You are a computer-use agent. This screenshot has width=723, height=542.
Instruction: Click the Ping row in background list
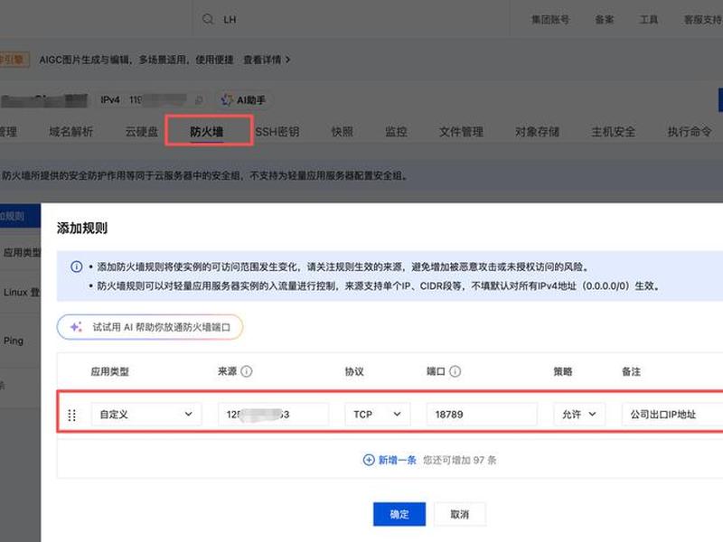20,341
